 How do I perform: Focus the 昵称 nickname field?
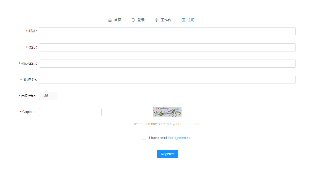point(167,79)
